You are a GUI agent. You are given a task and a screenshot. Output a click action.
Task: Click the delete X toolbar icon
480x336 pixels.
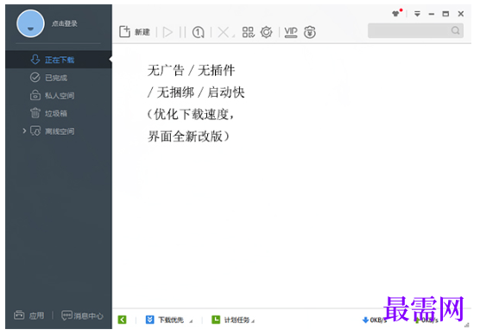coord(223,32)
